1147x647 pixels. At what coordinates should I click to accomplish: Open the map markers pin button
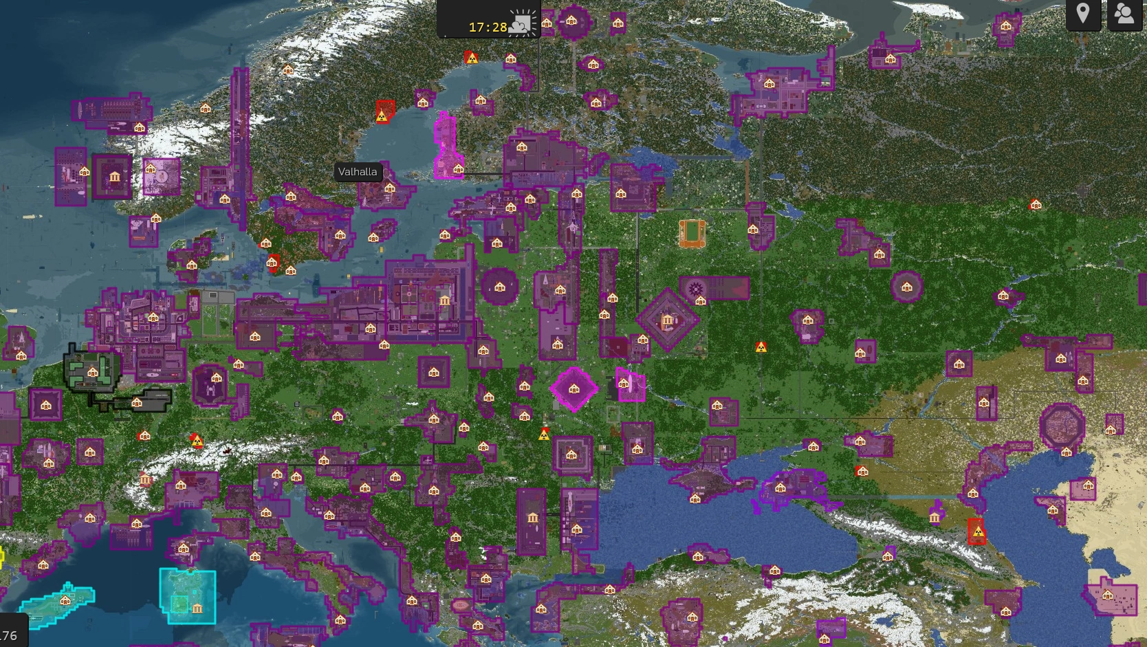pos(1083,14)
